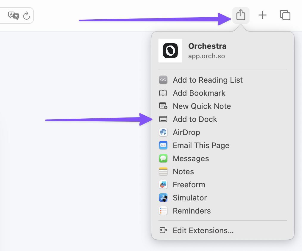302x251 pixels.
Task: Click the Reminders app icon
Action: pos(163,211)
